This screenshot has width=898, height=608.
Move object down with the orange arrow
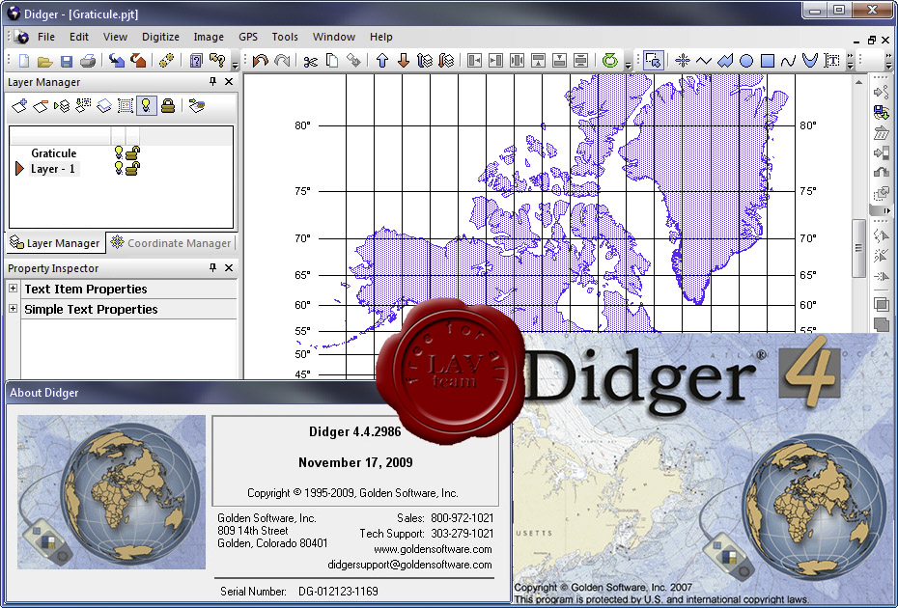coord(404,61)
